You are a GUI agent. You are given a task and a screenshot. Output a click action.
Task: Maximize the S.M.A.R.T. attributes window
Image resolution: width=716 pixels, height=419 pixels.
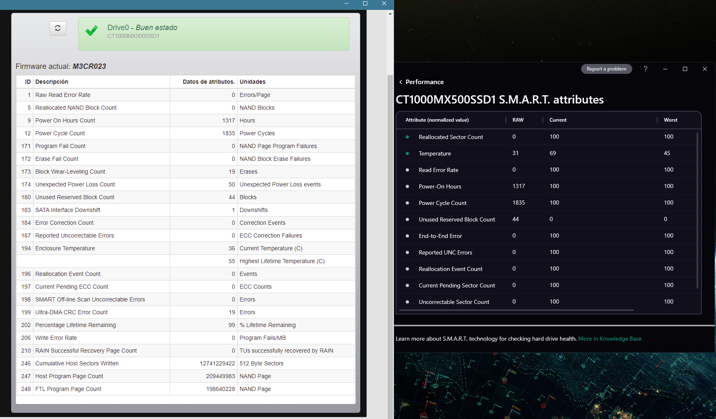click(x=685, y=69)
